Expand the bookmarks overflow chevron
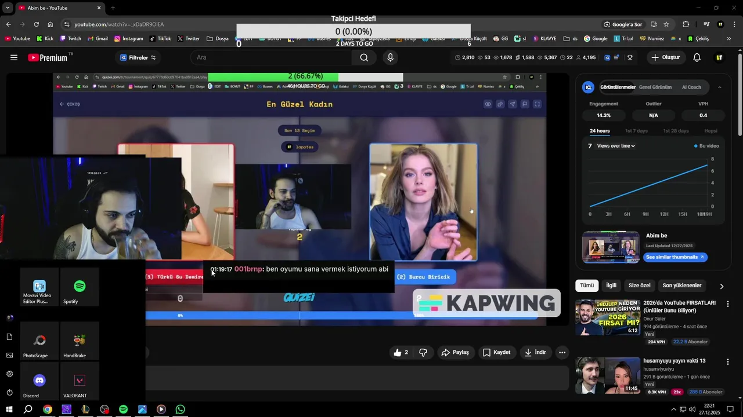 click(730, 39)
